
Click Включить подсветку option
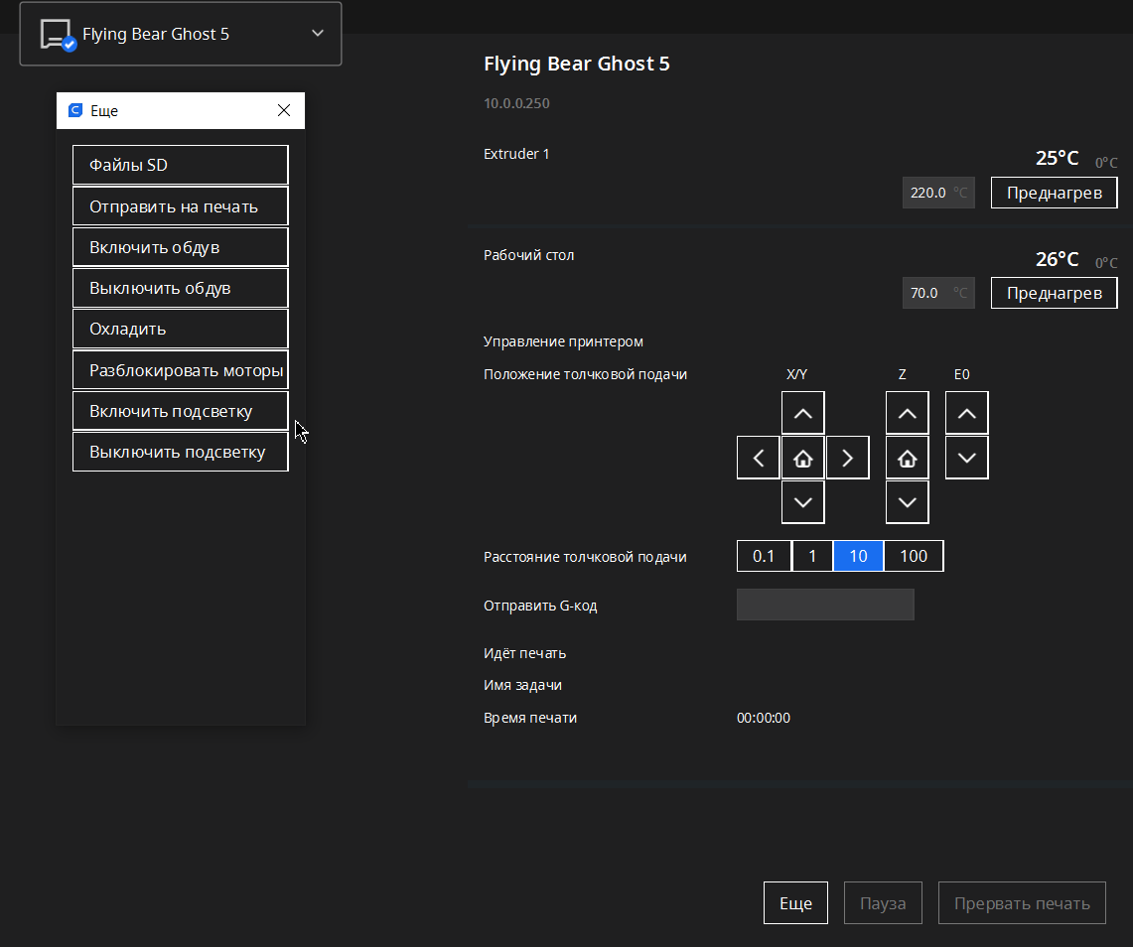click(x=181, y=411)
